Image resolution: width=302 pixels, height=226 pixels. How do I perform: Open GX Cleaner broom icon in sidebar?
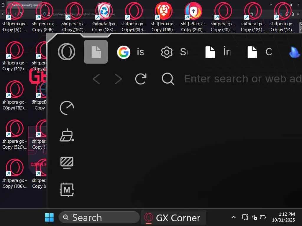point(67,135)
